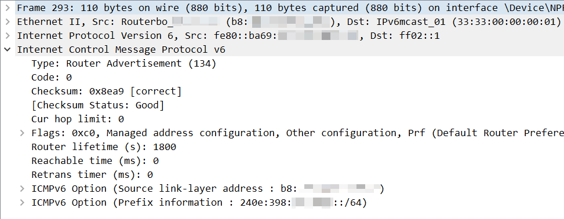
Task: Select the Checksum: 0x8ea9 line
Action: point(107,92)
